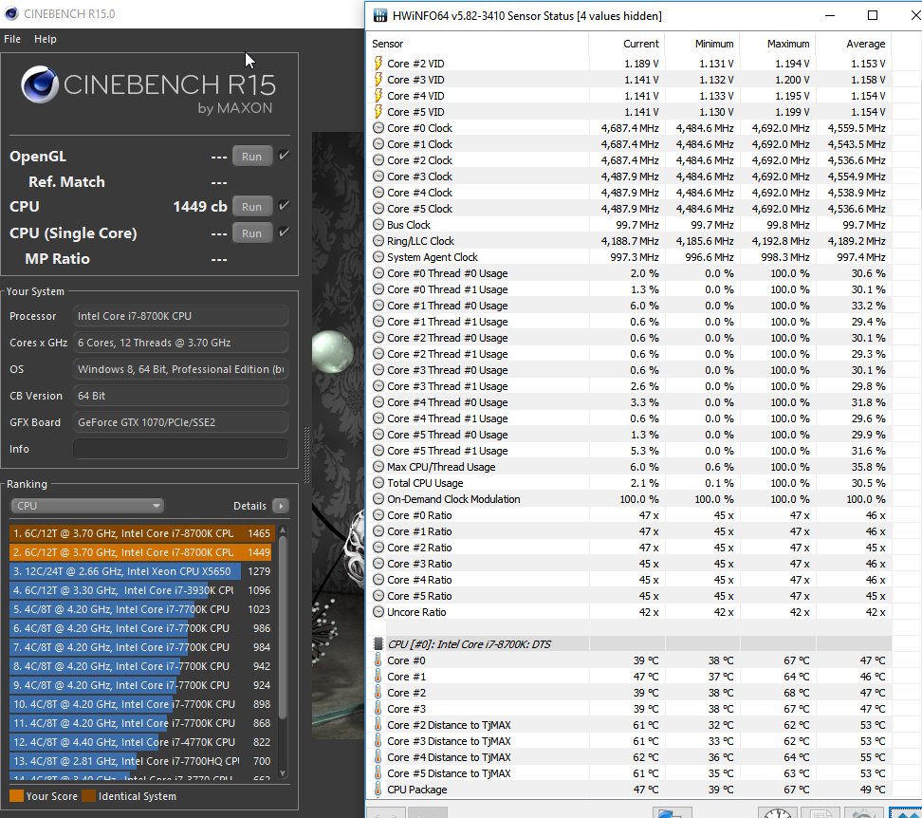Select the Core #1 Clock sensor row

tap(629, 144)
